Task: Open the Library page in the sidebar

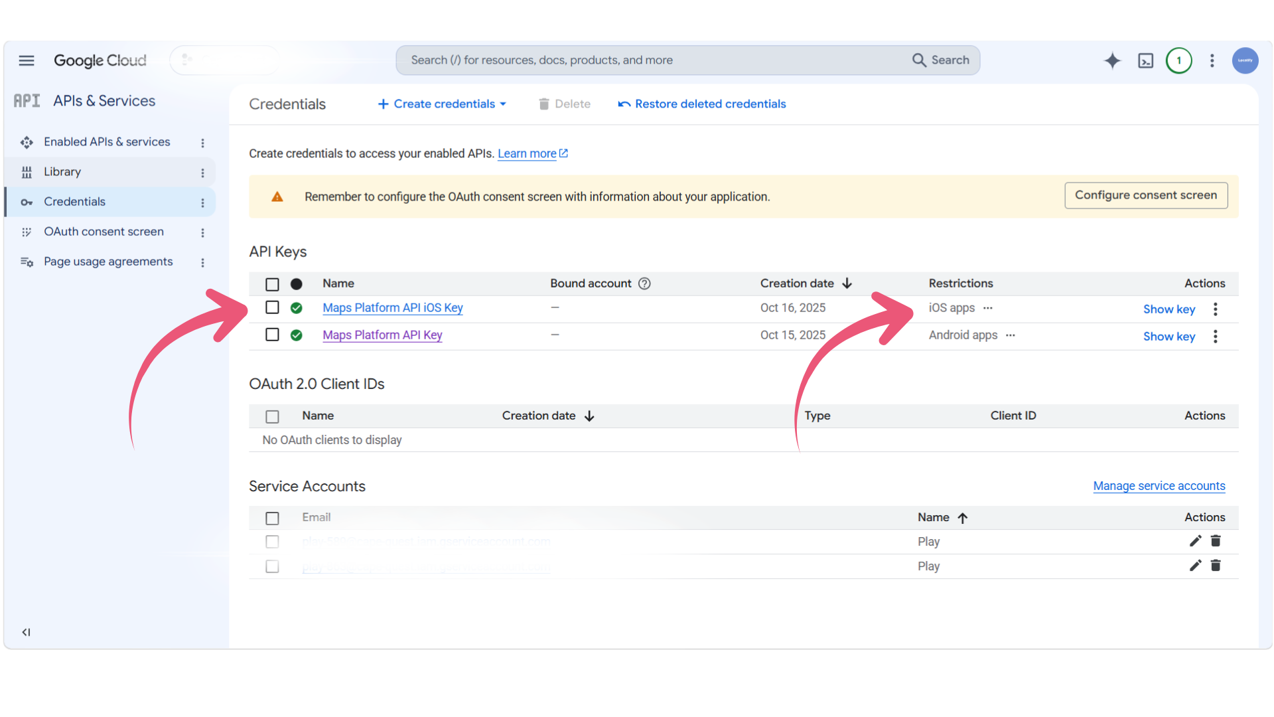Action: pos(62,172)
